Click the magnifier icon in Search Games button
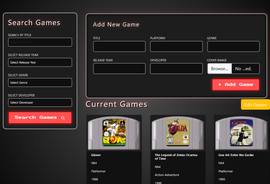The height and width of the screenshot is (184, 270). pos(63,118)
